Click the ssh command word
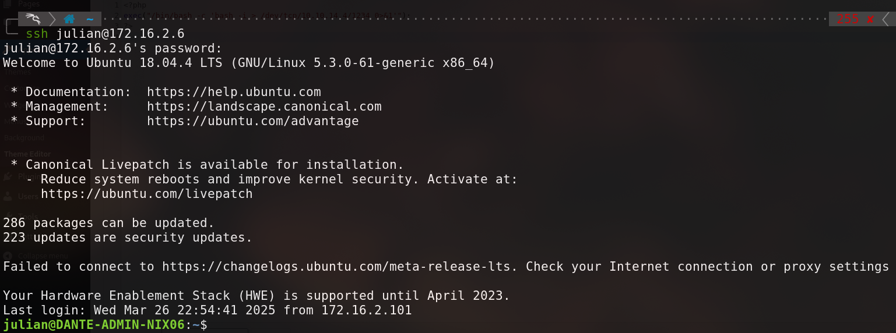896x333 pixels. point(37,34)
